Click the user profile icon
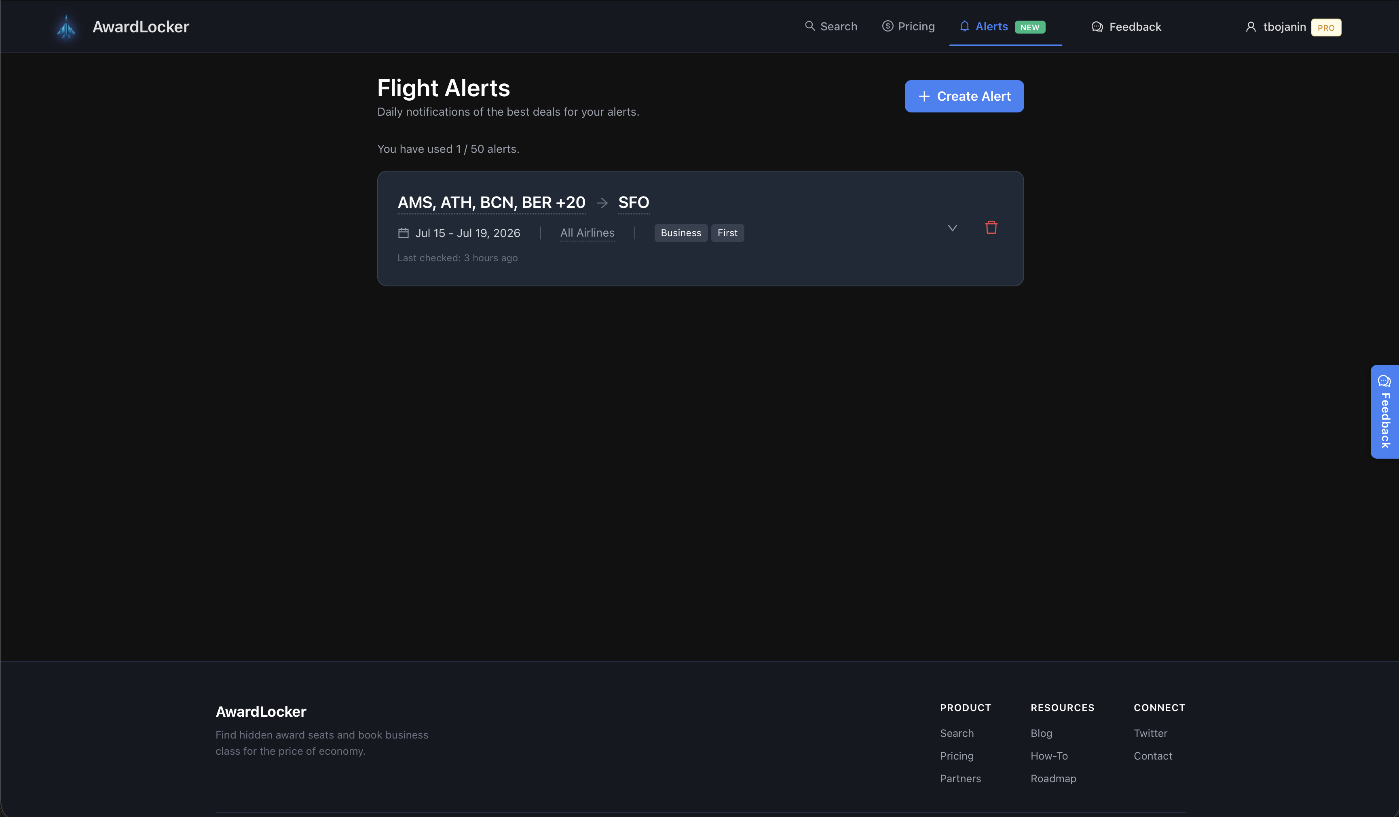1399x817 pixels. (x=1251, y=27)
